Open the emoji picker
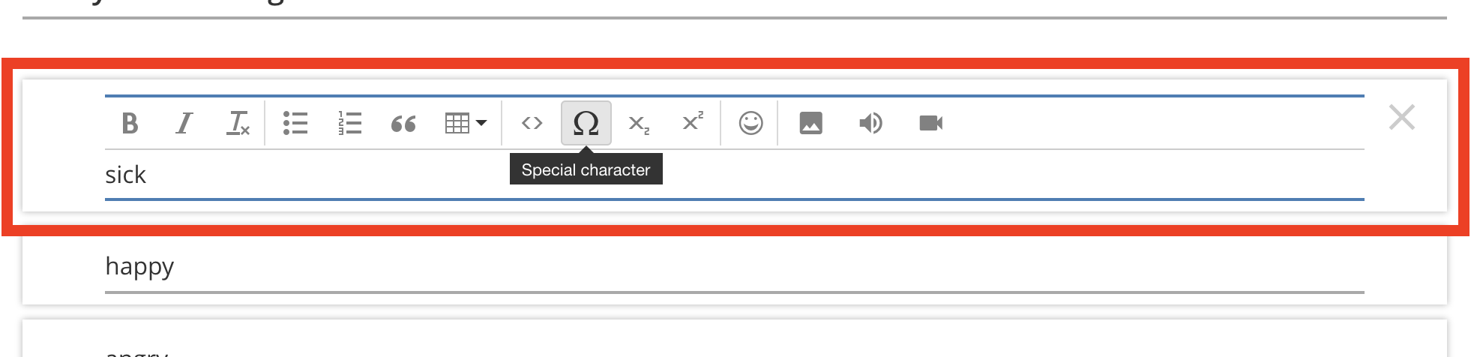The width and height of the screenshot is (1480, 357). 750,123
